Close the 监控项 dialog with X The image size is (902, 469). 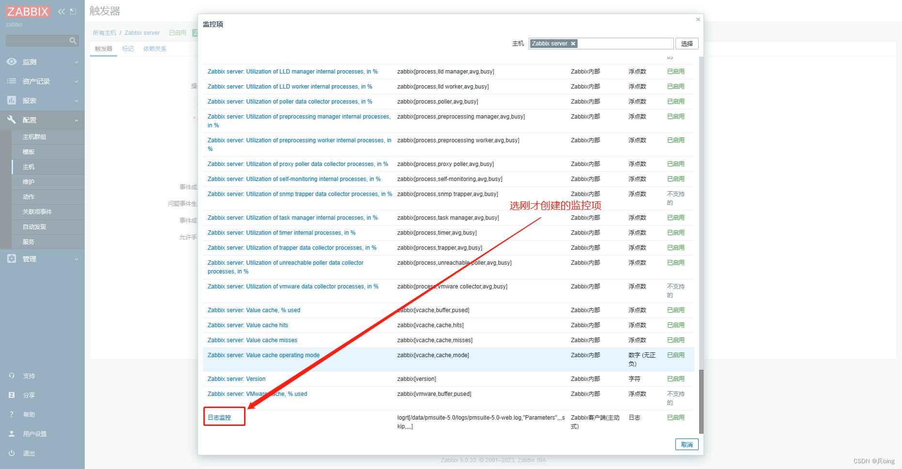click(698, 19)
